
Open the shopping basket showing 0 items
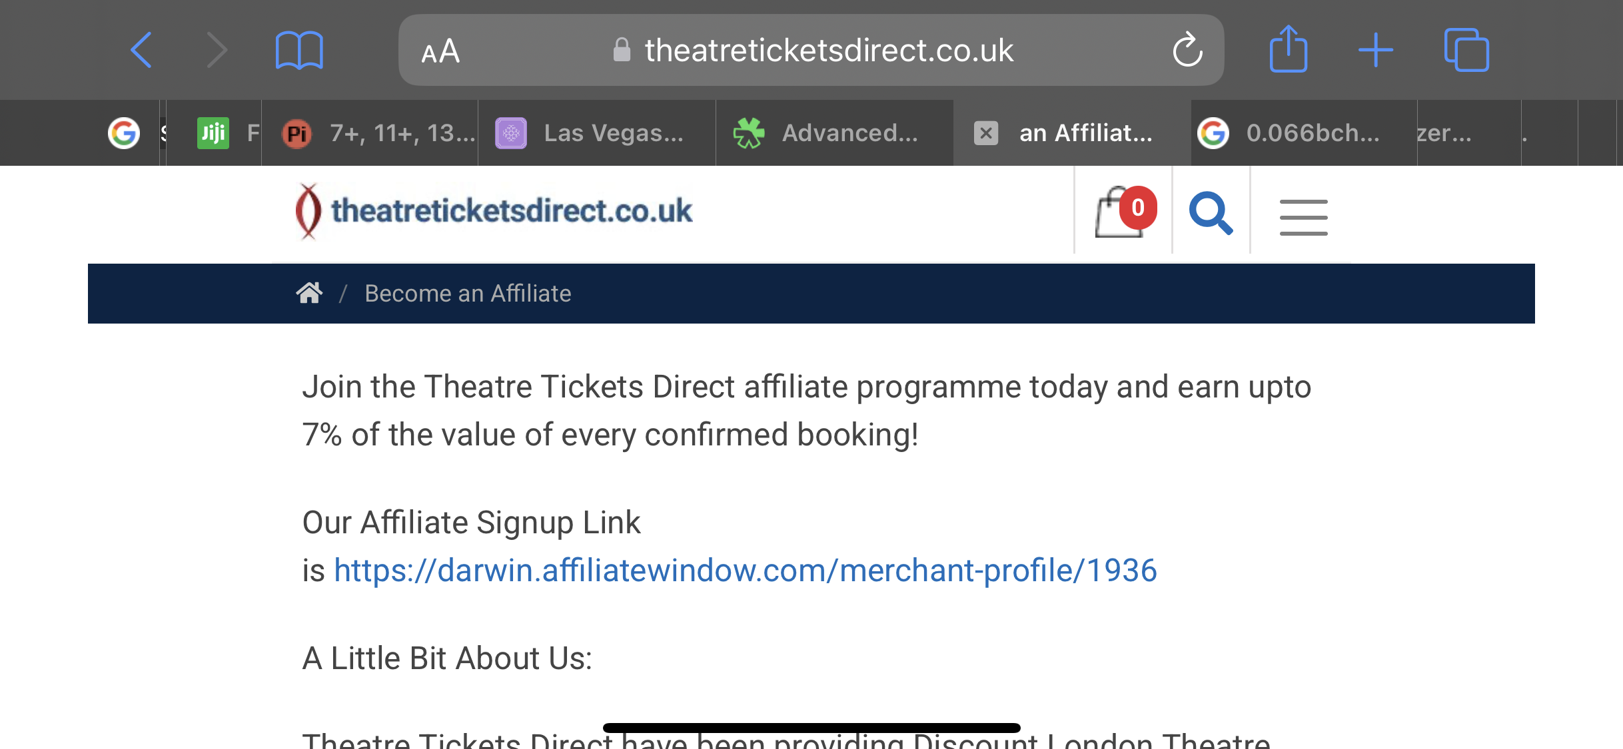[x=1125, y=211]
